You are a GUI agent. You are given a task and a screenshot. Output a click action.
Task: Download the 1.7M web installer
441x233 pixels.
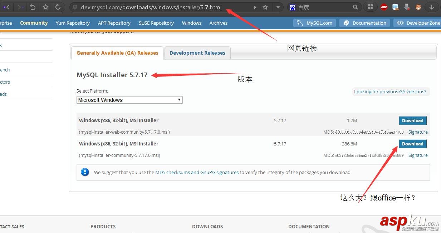click(x=412, y=121)
